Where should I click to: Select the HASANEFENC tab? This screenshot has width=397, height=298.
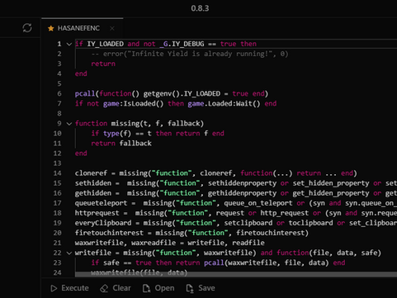tap(82, 28)
